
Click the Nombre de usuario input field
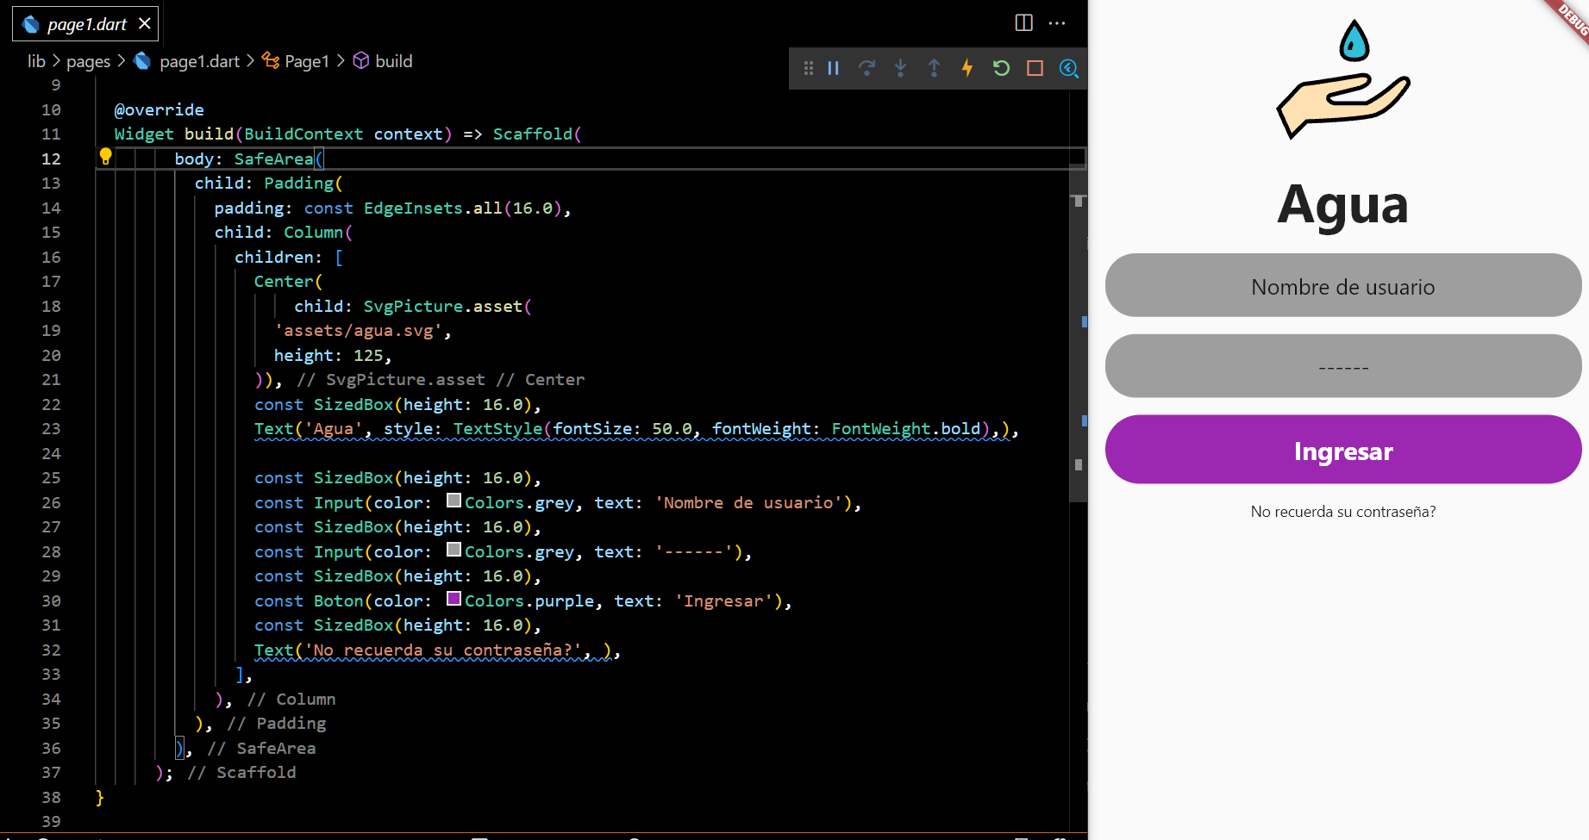point(1342,285)
